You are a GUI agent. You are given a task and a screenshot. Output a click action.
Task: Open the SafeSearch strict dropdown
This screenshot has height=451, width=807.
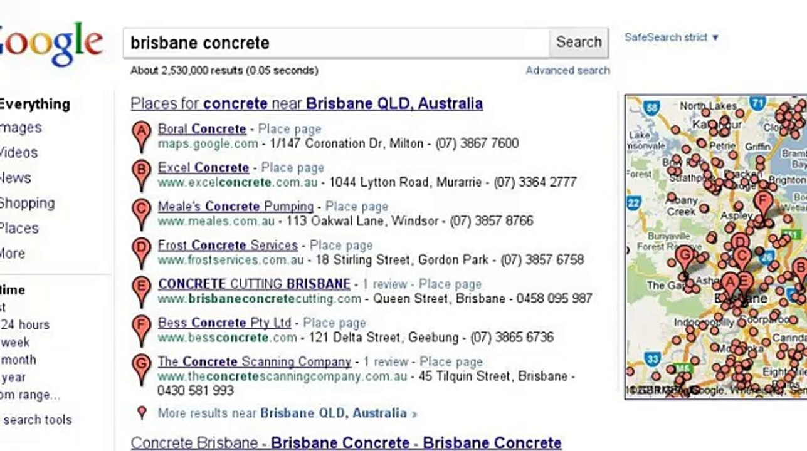point(672,38)
